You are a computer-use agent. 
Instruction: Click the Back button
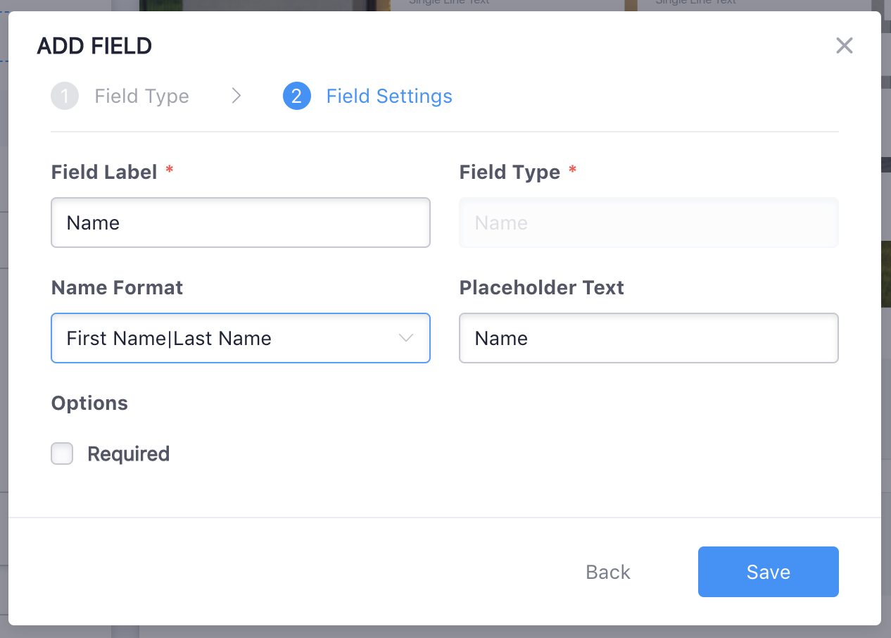[x=607, y=572]
